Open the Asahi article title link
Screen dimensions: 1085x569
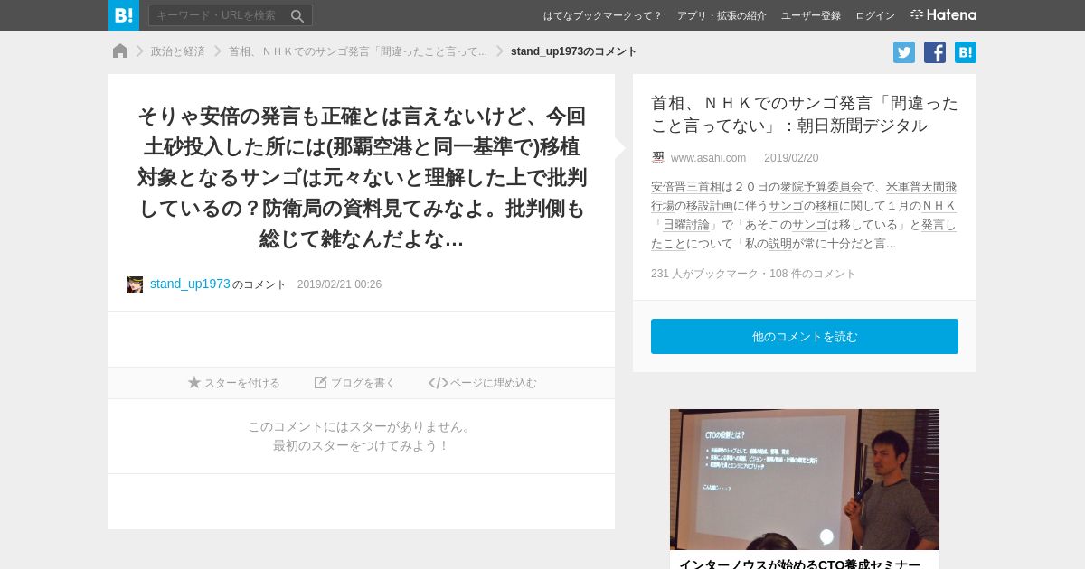805,114
